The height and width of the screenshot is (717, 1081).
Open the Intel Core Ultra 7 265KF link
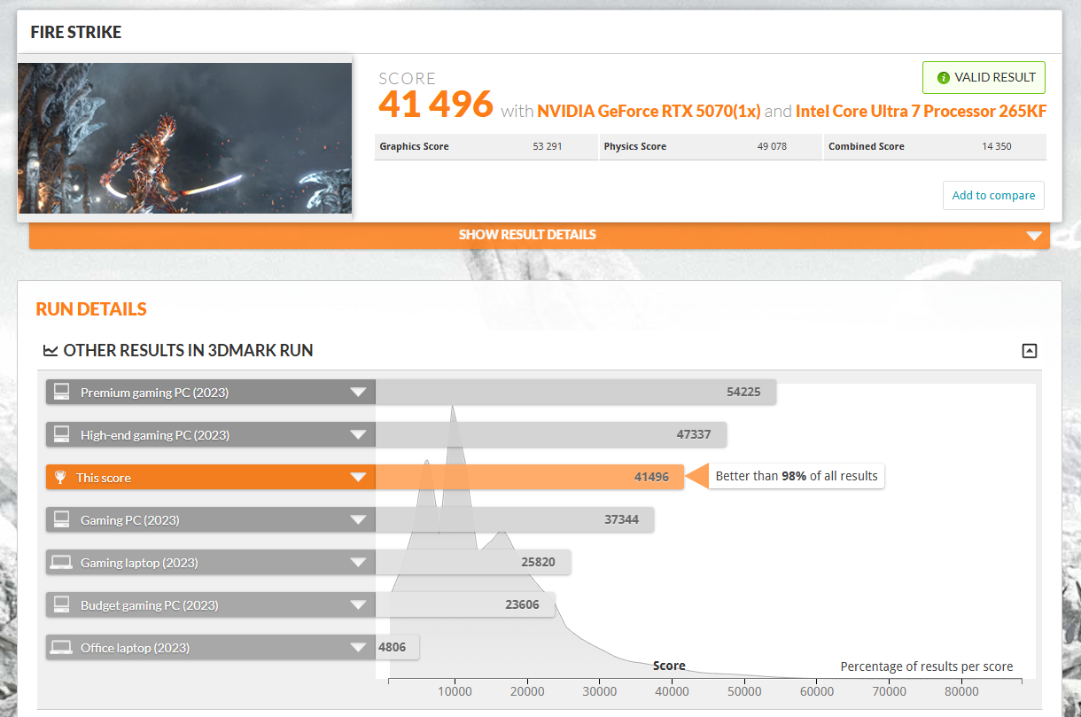tap(921, 112)
